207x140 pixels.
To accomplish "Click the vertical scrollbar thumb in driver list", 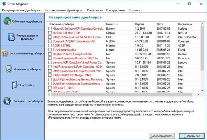I will click(x=202, y=48).
